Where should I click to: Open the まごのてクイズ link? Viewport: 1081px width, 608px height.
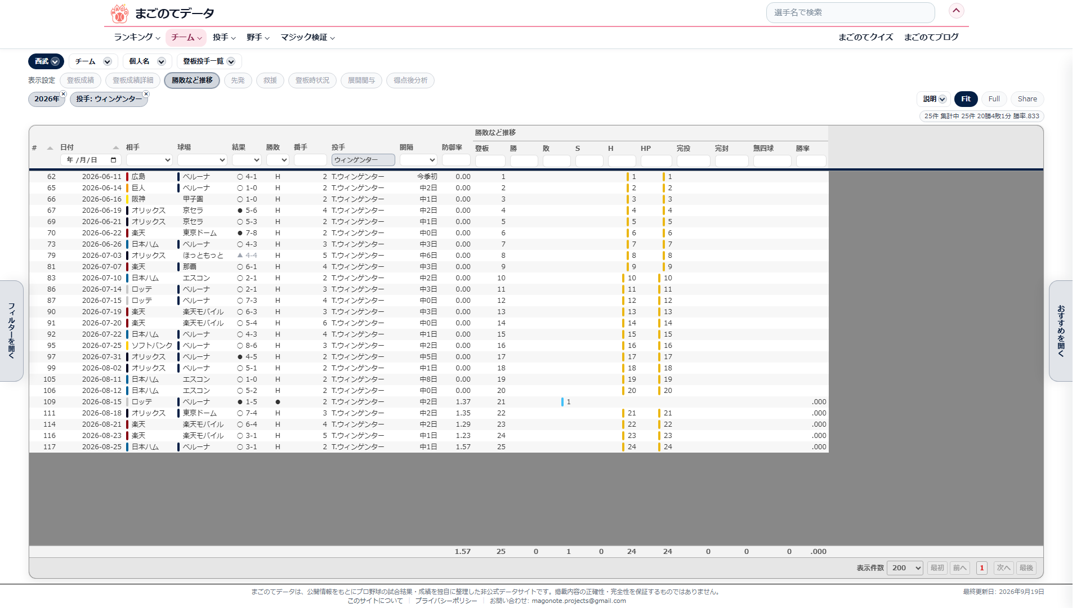click(865, 37)
